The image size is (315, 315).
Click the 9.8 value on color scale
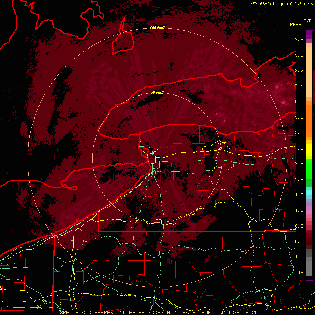coord(299,39)
